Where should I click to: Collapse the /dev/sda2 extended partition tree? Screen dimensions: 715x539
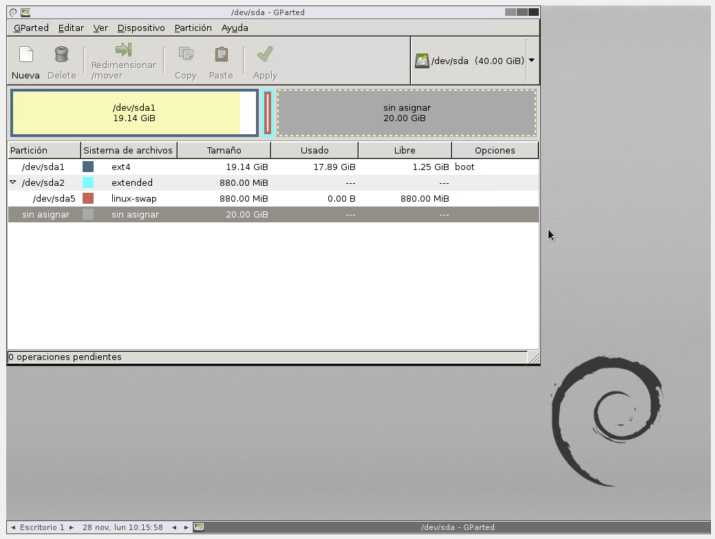13,182
